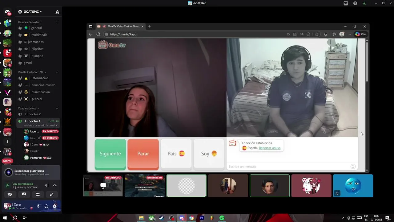The height and width of the screenshot is (222, 394).
Task: Open Copilot Chat button in Edge
Action: [361, 34]
